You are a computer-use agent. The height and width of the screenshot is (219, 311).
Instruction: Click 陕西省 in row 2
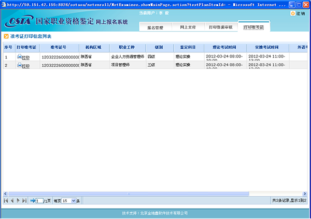coord(86,65)
